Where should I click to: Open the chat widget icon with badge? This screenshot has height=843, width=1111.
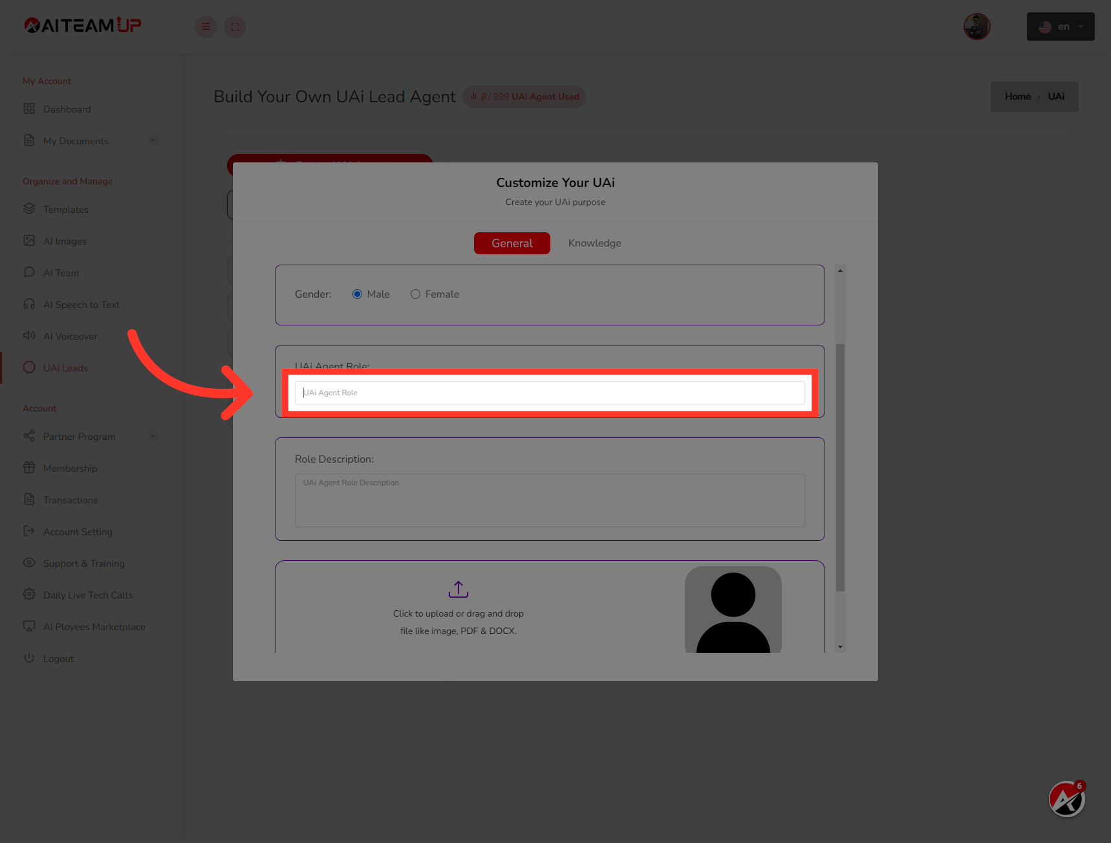tap(1067, 799)
